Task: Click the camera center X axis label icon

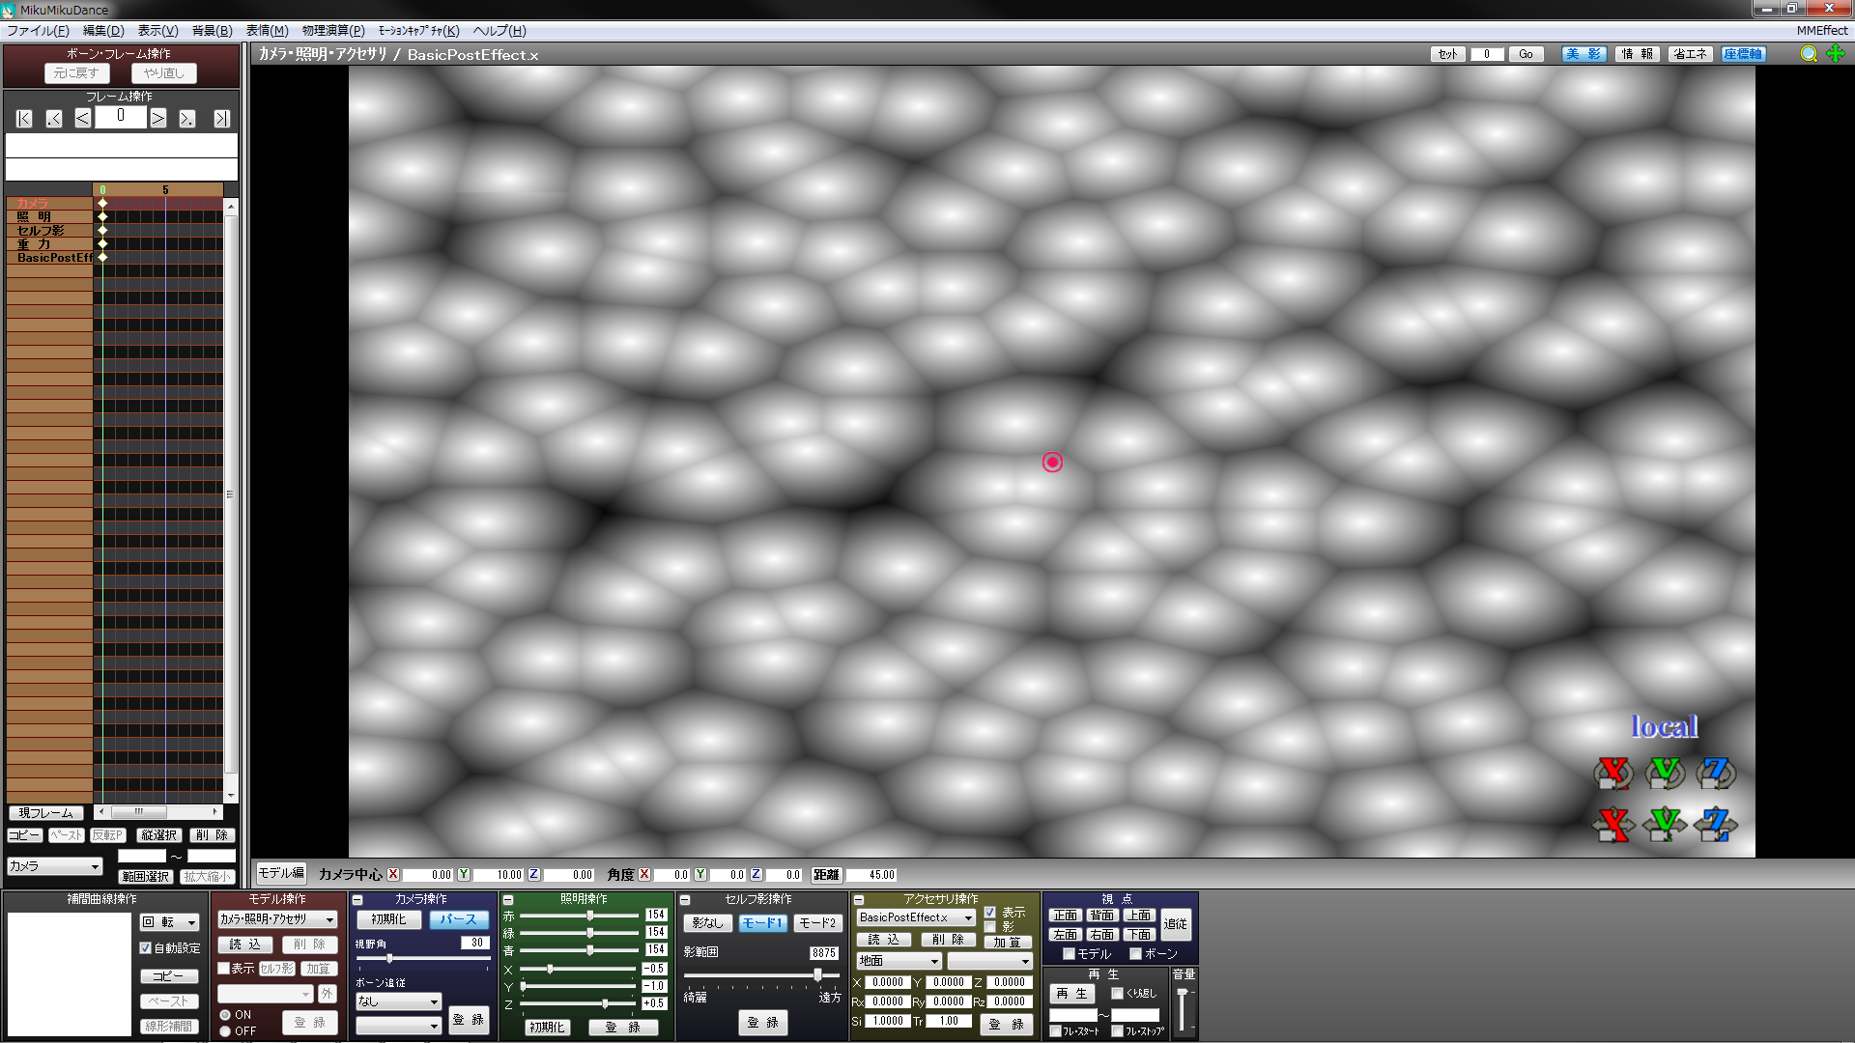Action: (x=393, y=874)
